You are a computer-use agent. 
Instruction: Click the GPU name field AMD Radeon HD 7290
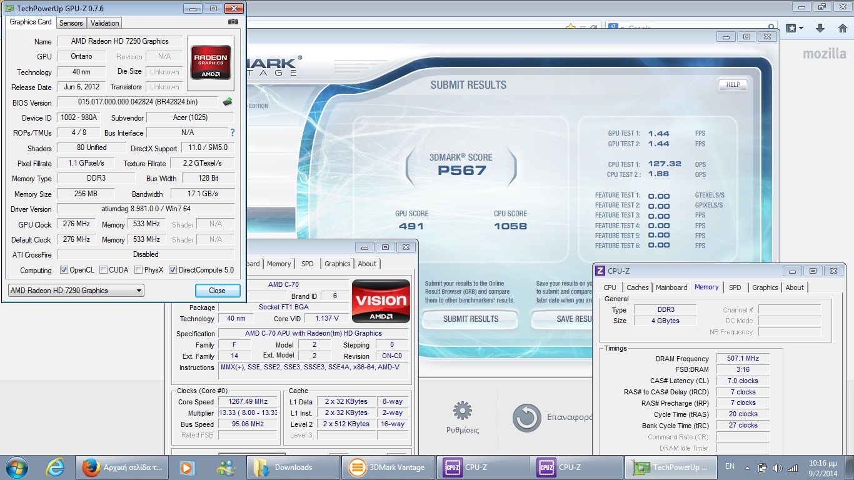click(120, 41)
